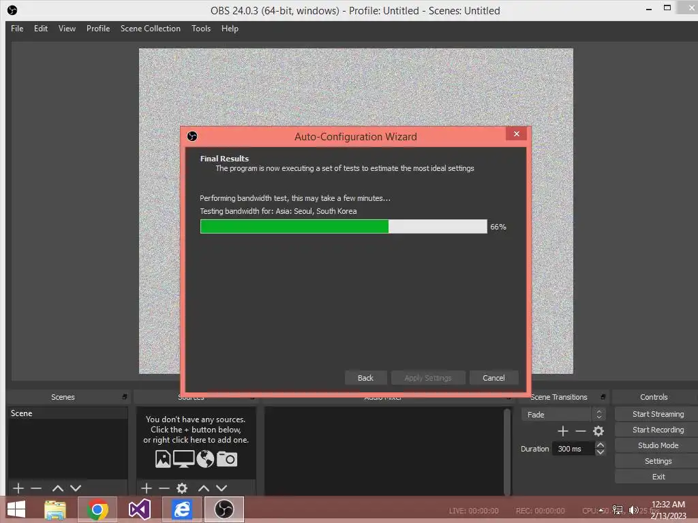Open the Help menu
Viewport: 698px width, 523px height.
pyautogui.click(x=230, y=29)
